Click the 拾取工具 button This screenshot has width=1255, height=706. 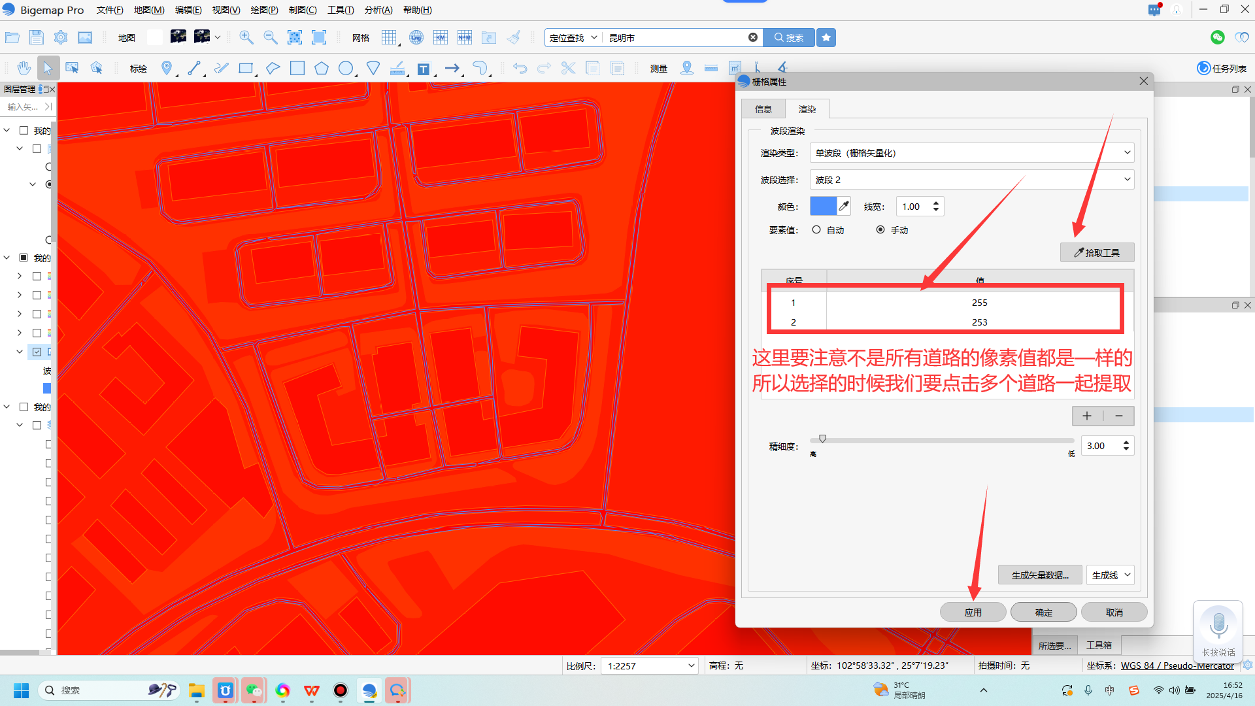1097,252
